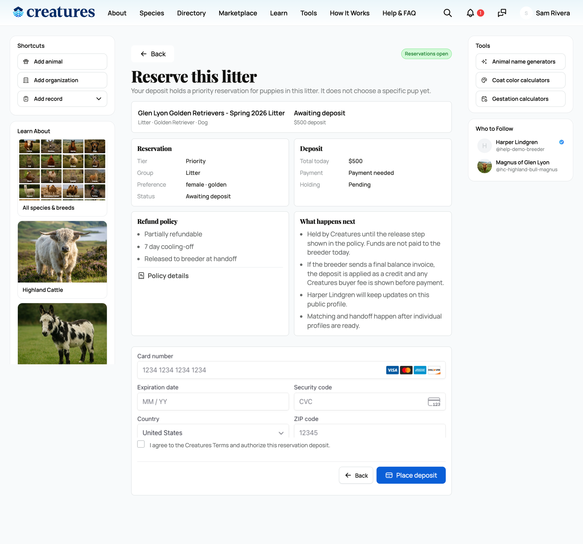Click into the Expiration date field
The image size is (583, 544).
(x=213, y=402)
